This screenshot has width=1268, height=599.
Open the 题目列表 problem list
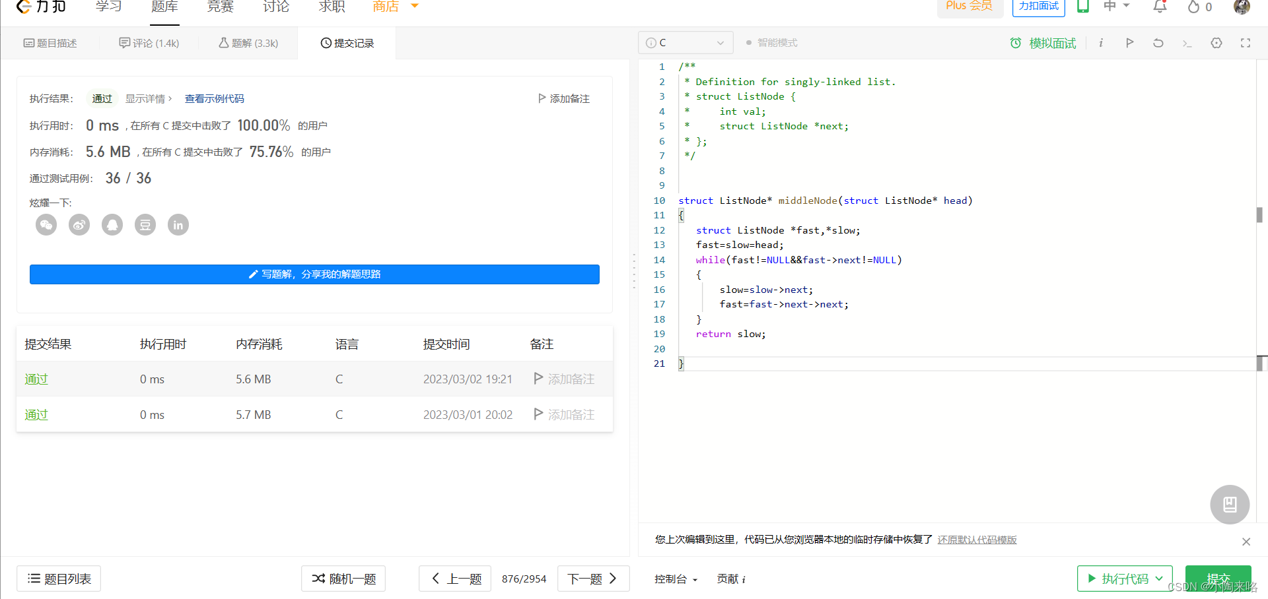tap(59, 579)
